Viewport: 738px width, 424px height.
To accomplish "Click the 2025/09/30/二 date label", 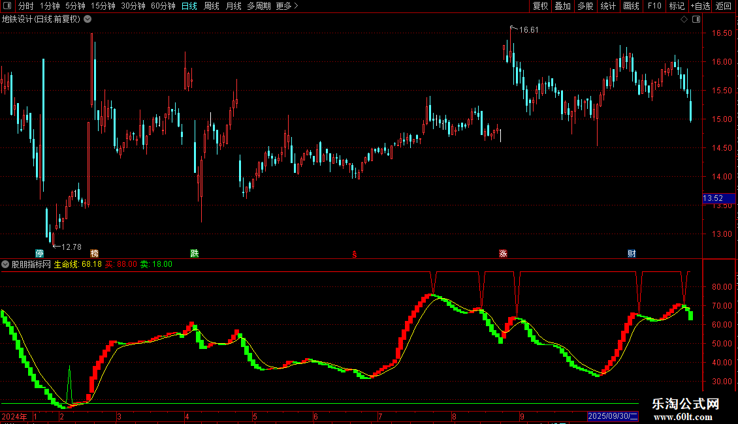I will [613, 416].
